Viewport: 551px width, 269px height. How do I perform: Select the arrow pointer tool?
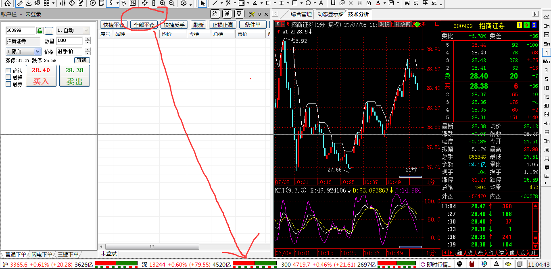point(203,3)
